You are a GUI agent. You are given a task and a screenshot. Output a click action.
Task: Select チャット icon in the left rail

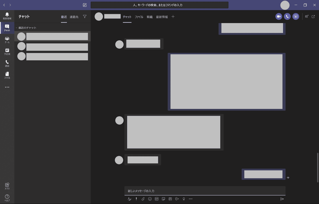tap(7, 28)
